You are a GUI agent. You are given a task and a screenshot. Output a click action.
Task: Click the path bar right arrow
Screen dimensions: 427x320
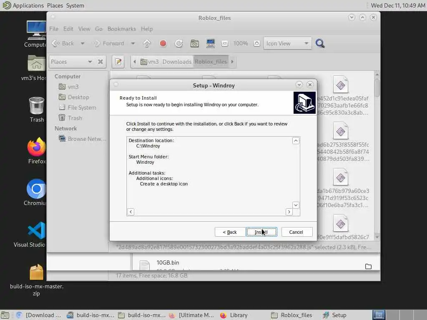pos(232,62)
